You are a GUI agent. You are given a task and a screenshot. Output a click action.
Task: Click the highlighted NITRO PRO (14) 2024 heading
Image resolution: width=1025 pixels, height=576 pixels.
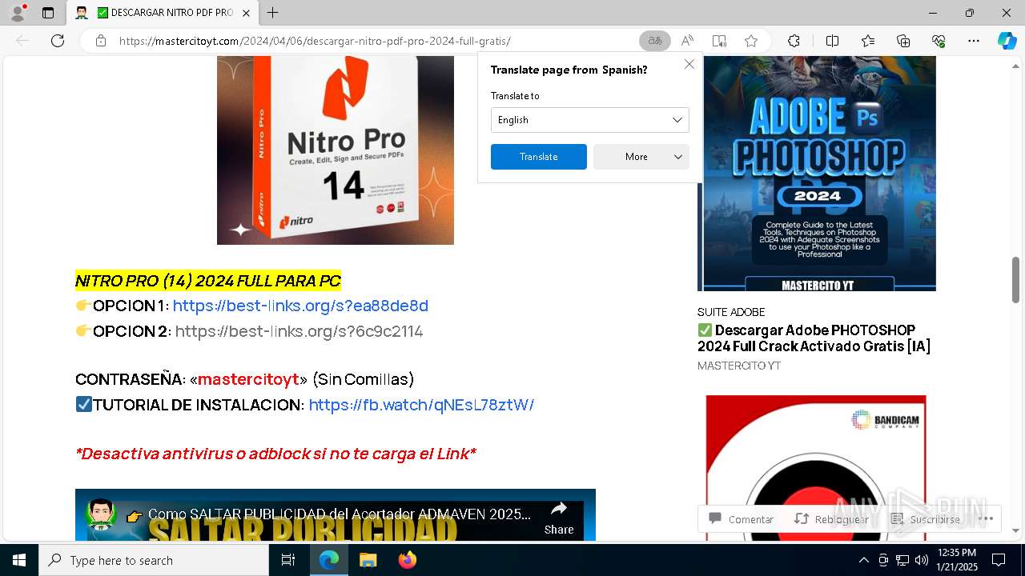208,281
